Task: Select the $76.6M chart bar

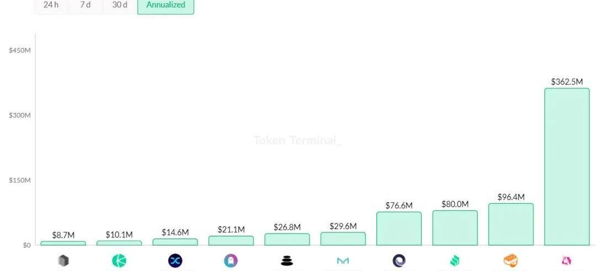Action: pyautogui.click(x=398, y=228)
